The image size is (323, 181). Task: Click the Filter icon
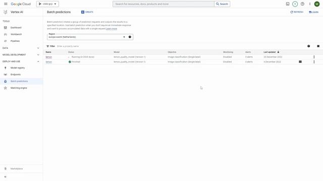[x=48, y=46]
